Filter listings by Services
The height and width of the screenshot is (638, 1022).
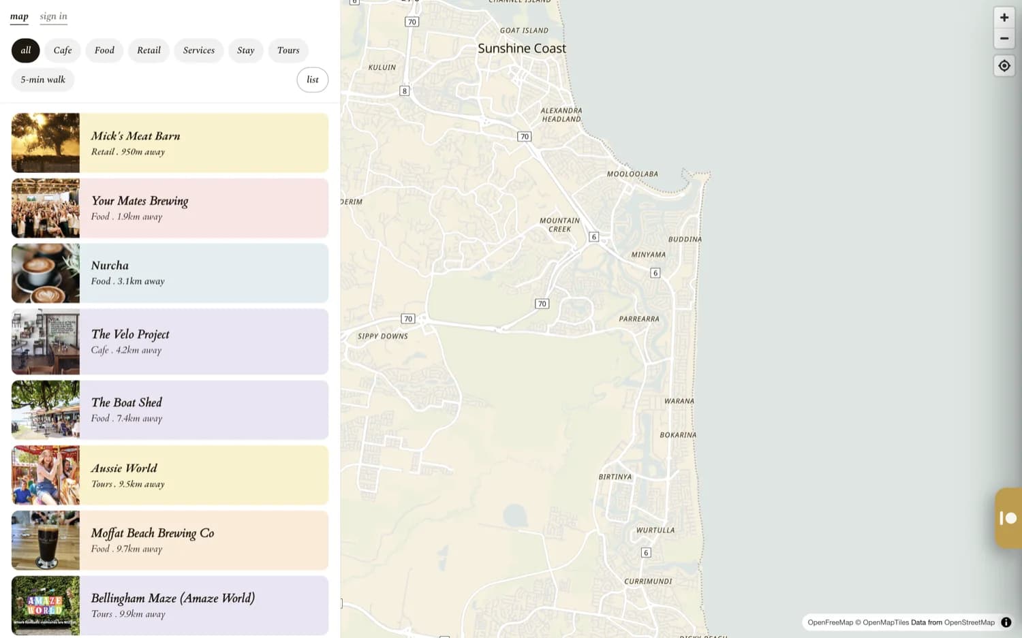[x=199, y=50]
